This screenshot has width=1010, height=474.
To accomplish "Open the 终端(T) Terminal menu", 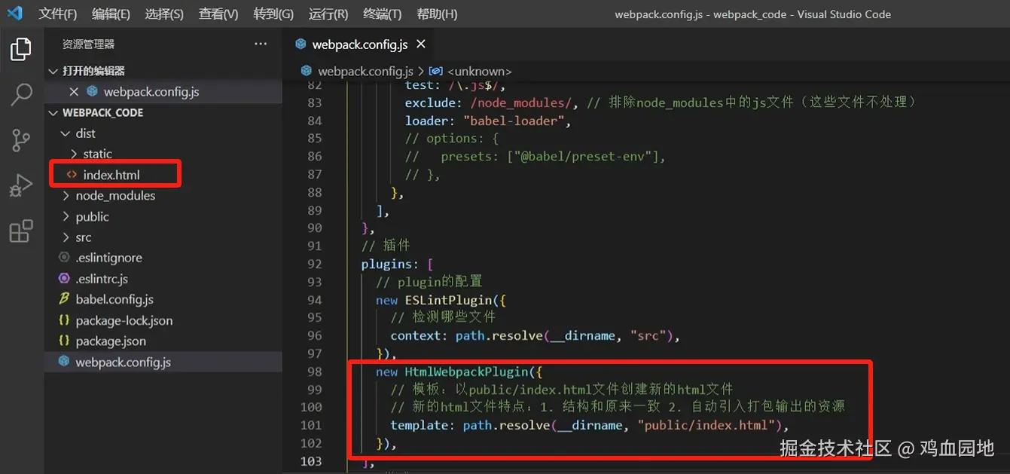I will (x=383, y=14).
